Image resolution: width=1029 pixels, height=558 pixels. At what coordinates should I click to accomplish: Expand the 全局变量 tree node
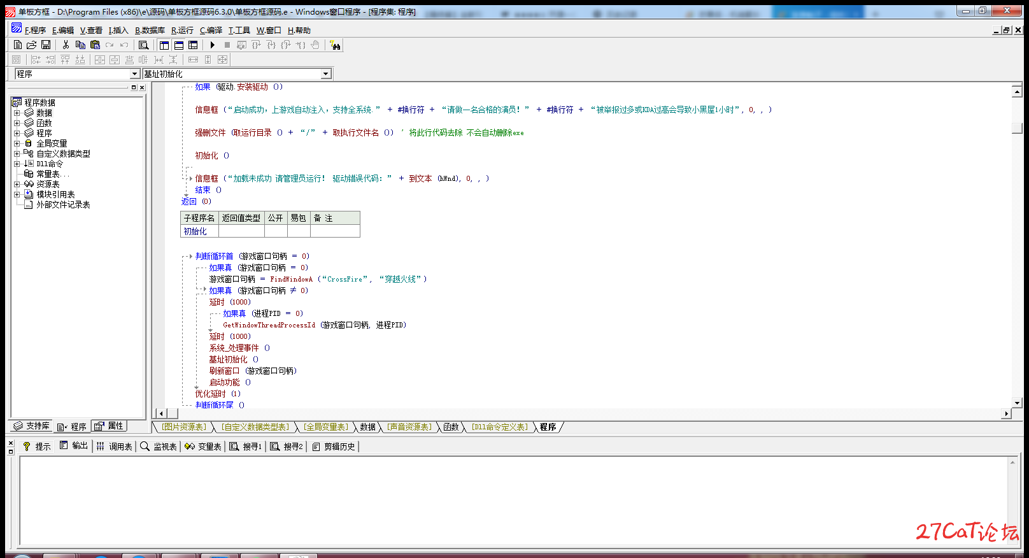(x=17, y=143)
